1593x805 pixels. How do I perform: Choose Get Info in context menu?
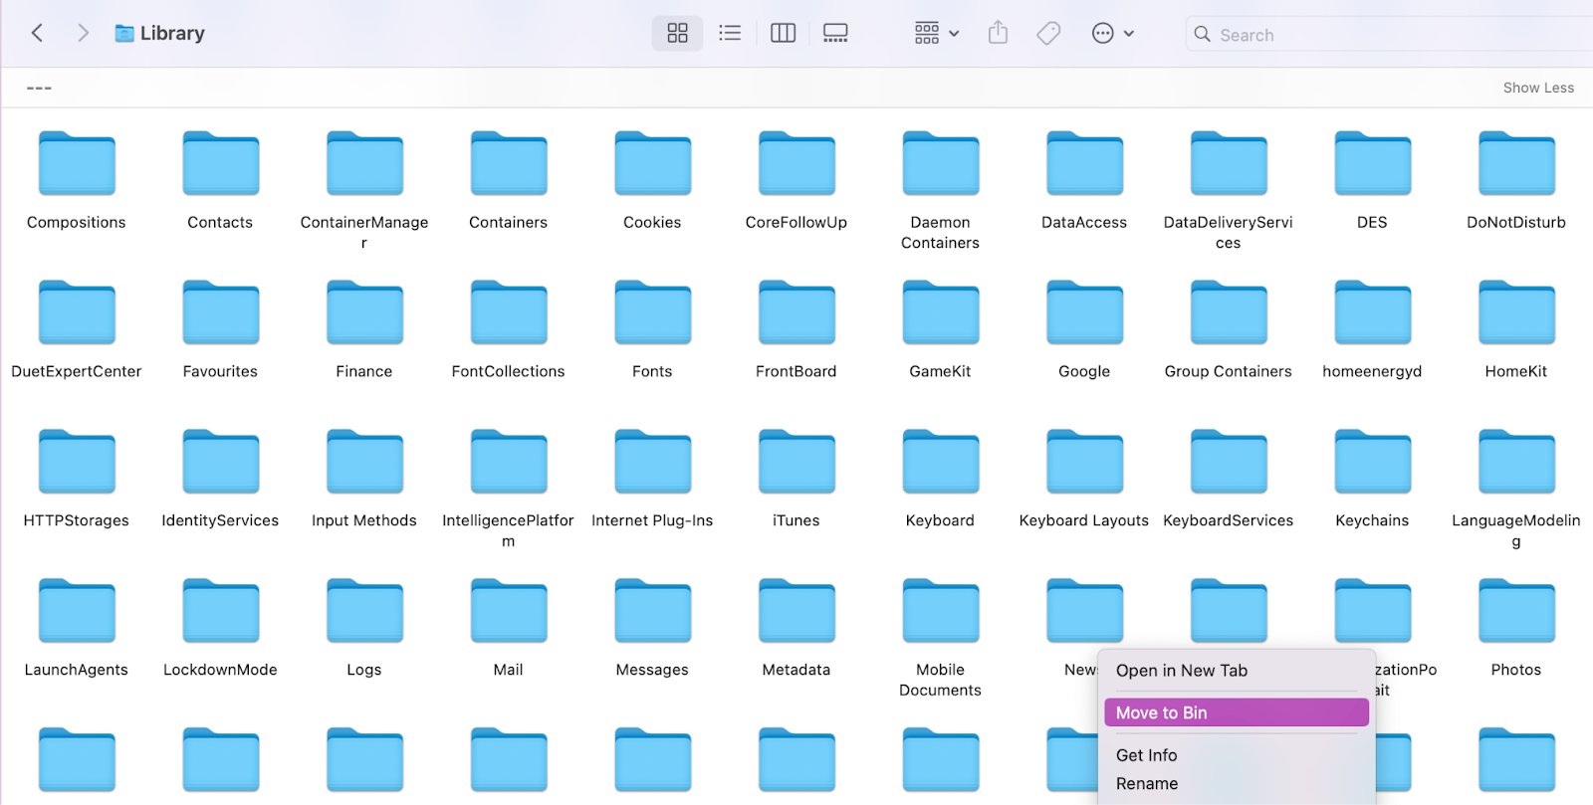click(x=1236, y=755)
